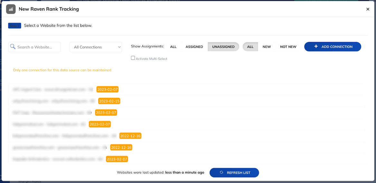Click the refresh icon in Refresh List
Image resolution: width=376 pixels, height=183 pixels.
(x=221, y=172)
